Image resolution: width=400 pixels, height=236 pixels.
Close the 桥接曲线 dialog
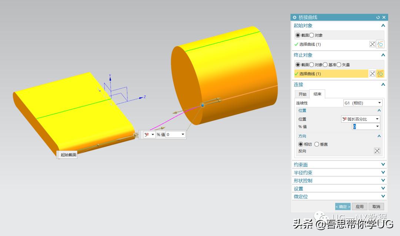point(384,17)
